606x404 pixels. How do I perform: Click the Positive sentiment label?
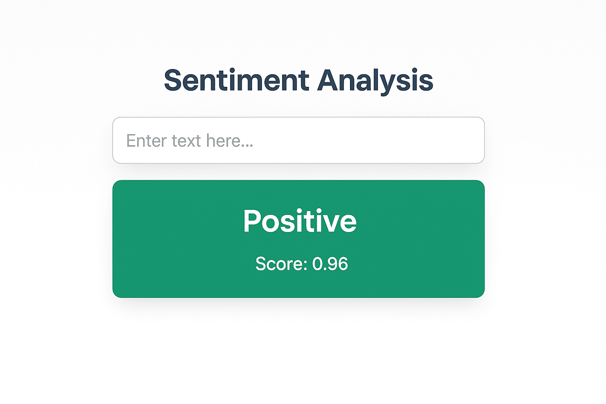pyautogui.click(x=300, y=221)
